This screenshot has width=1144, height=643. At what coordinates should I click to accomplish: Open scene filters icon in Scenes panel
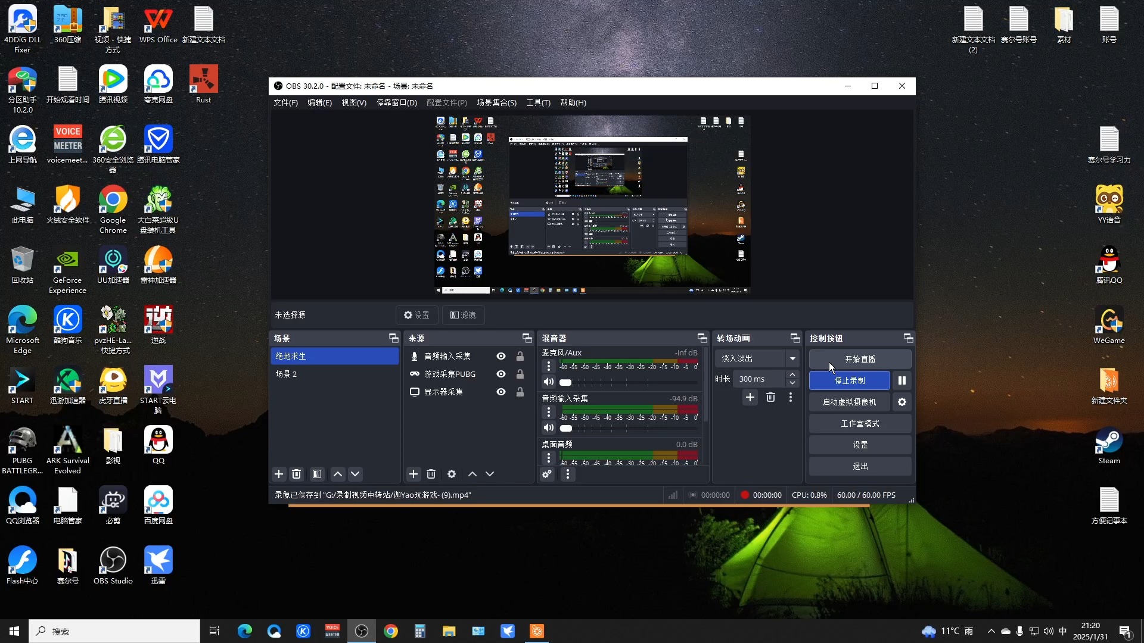point(317,474)
